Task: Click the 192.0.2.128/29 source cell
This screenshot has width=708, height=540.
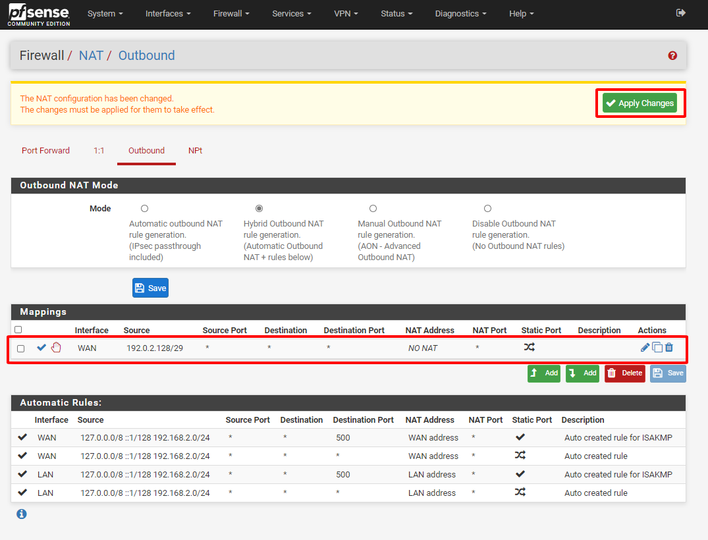Action: (154, 348)
